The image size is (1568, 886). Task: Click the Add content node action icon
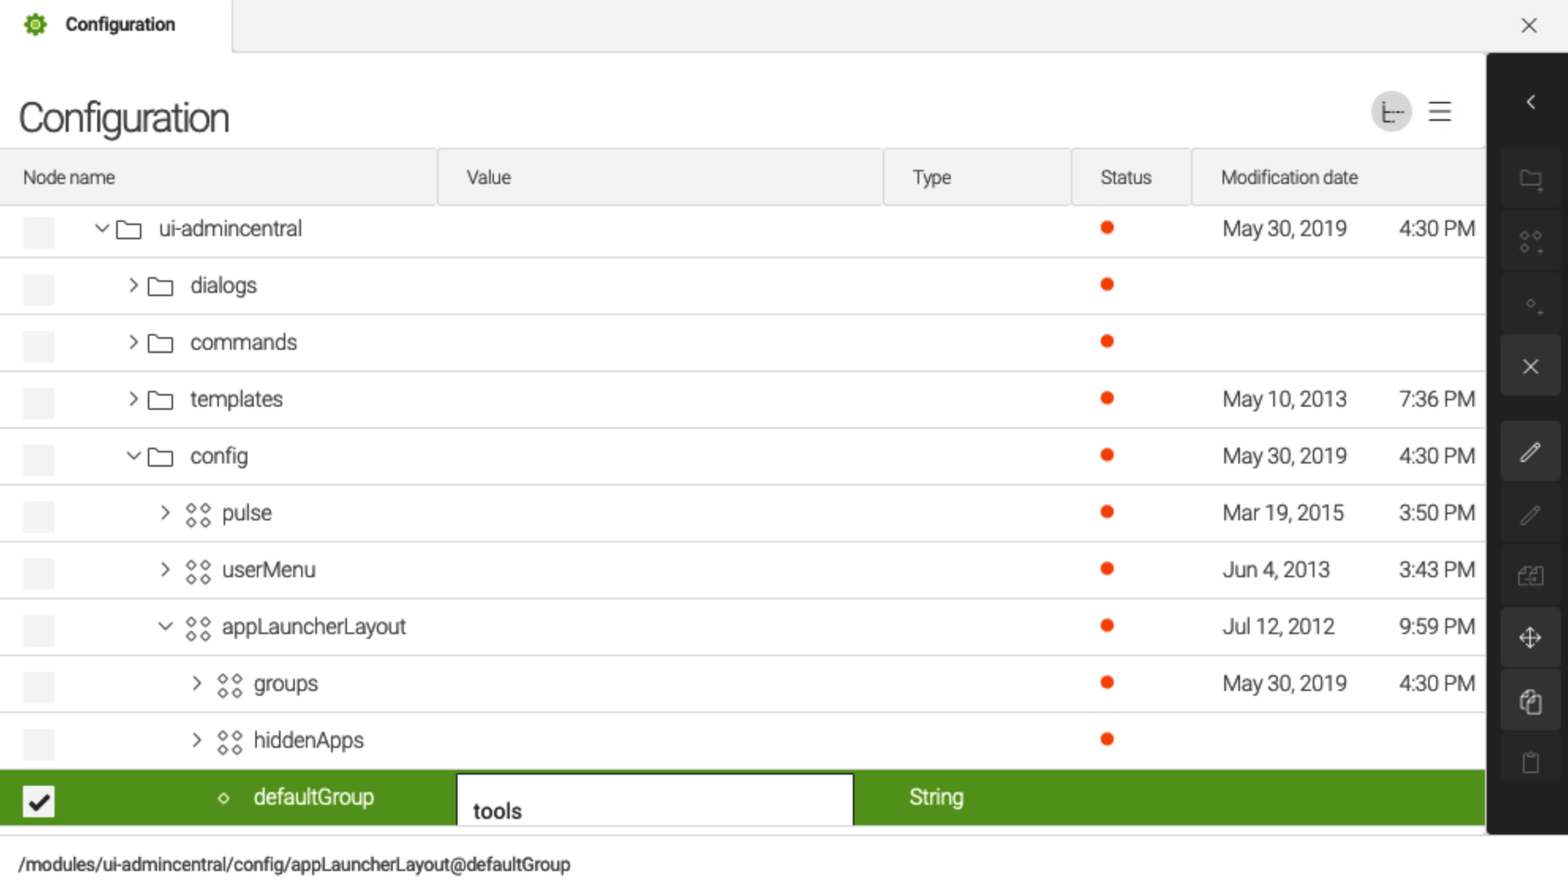pyautogui.click(x=1531, y=242)
